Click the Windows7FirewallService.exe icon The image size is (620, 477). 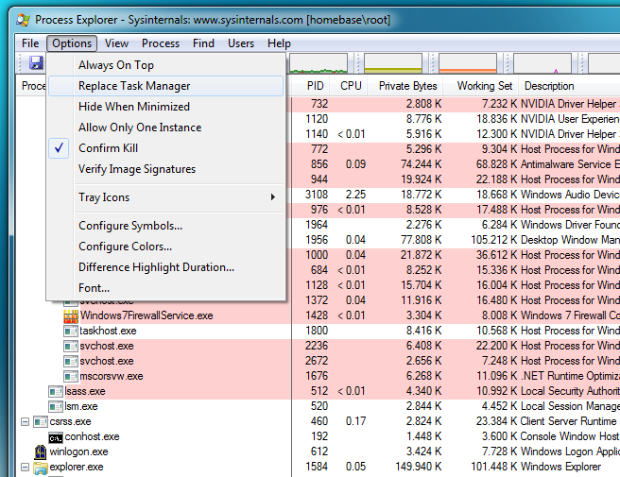coord(71,315)
